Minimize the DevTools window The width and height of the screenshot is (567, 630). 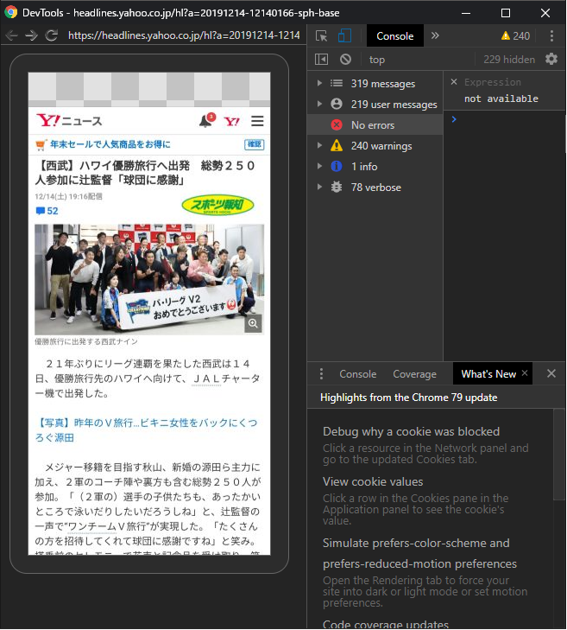coord(466,13)
